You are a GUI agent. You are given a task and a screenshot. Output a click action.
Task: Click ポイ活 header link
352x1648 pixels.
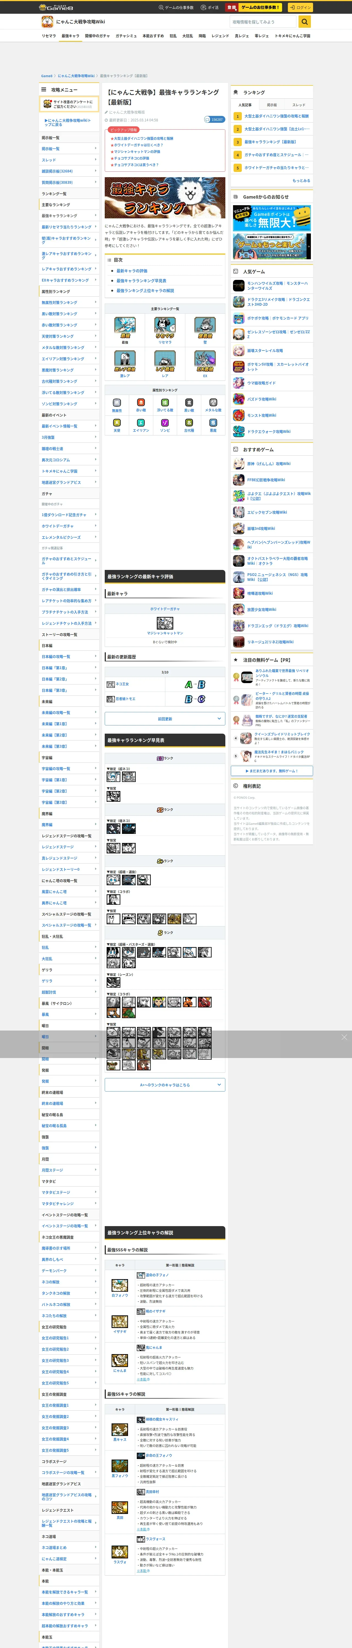(209, 8)
